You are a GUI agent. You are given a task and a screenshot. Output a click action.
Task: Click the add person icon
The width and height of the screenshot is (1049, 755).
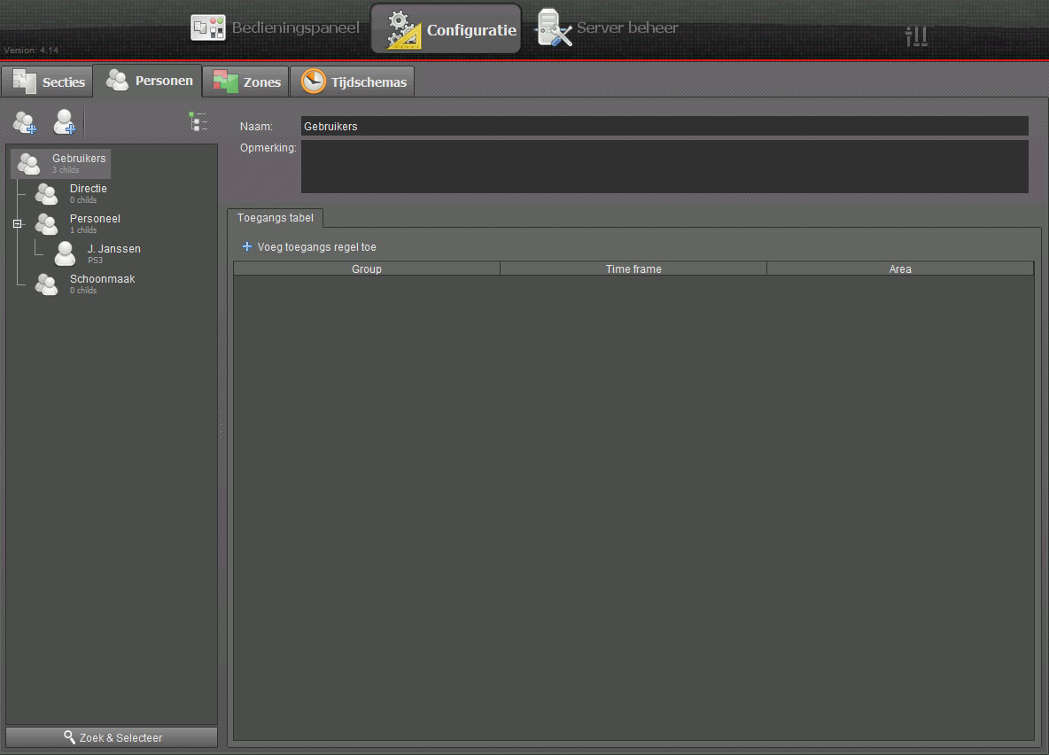[x=64, y=122]
